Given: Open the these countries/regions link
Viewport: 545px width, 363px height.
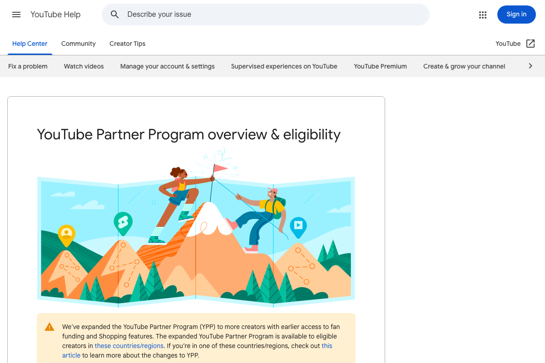Looking at the screenshot, I should click(x=129, y=345).
